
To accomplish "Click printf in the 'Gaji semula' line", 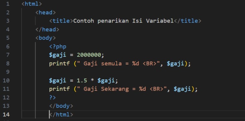I will click(x=59, y=63).
